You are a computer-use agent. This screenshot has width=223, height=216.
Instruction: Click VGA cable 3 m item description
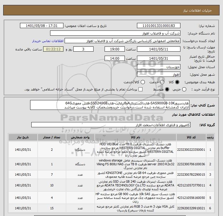tap(136, 208)
